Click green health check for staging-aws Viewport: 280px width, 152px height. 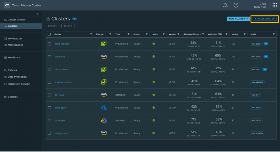[x=154, y=133]
